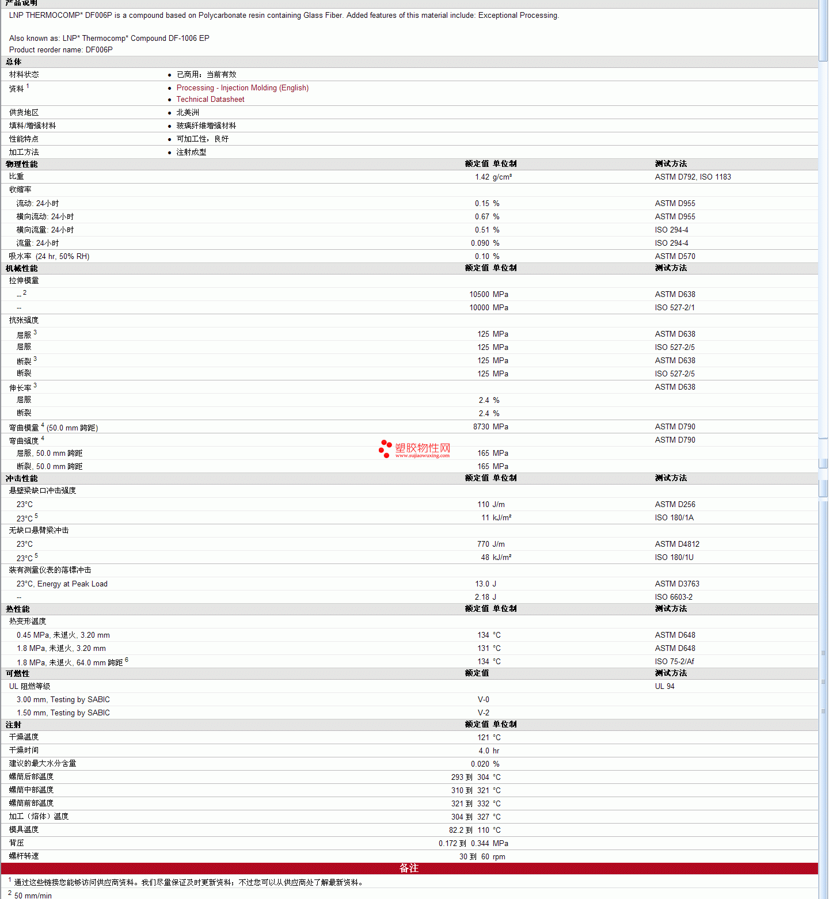Click the 装有测量仪表的落镖冲击 label
Screen dimensions: 829x899
[x=50, y=570]
